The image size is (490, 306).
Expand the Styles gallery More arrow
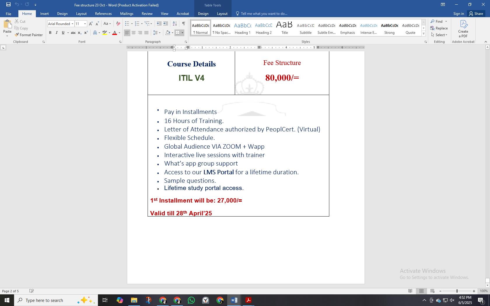[423, 34]
